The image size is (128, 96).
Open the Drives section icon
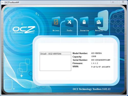(x=56, y=22)
